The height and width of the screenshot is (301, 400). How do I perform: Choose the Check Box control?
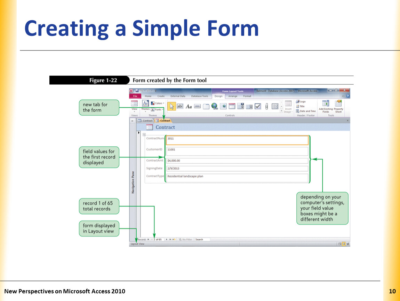click(258, 106)
